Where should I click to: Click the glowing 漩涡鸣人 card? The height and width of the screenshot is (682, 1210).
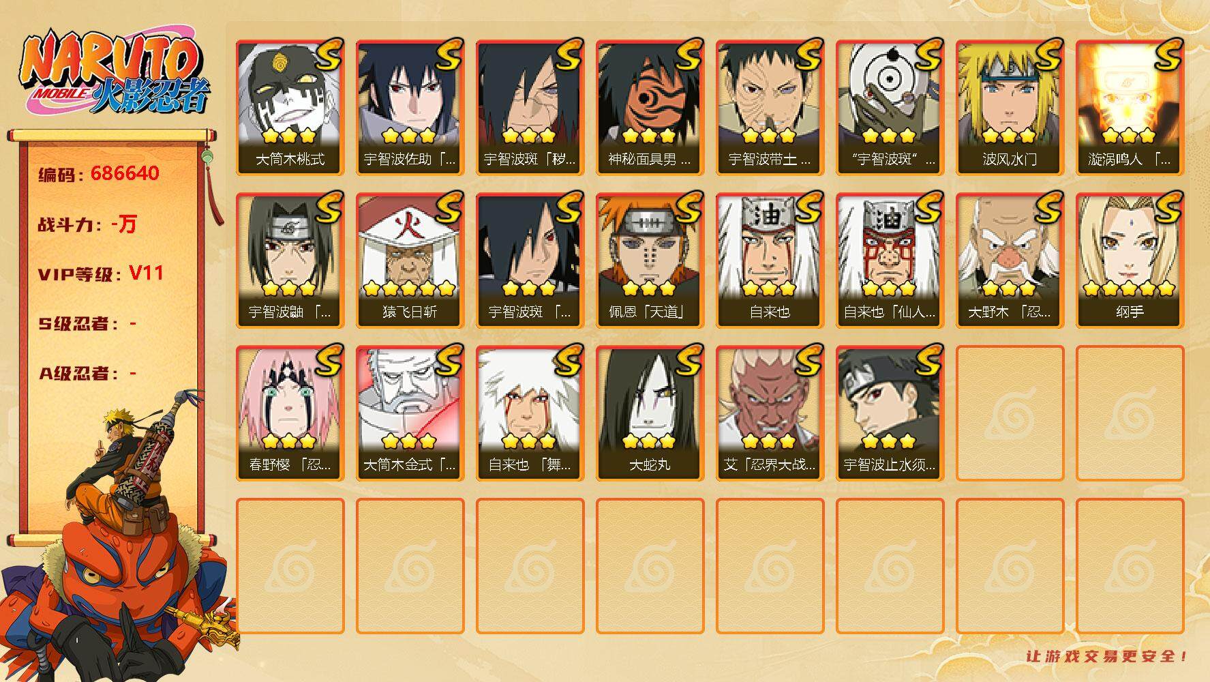click(1130, 108)
